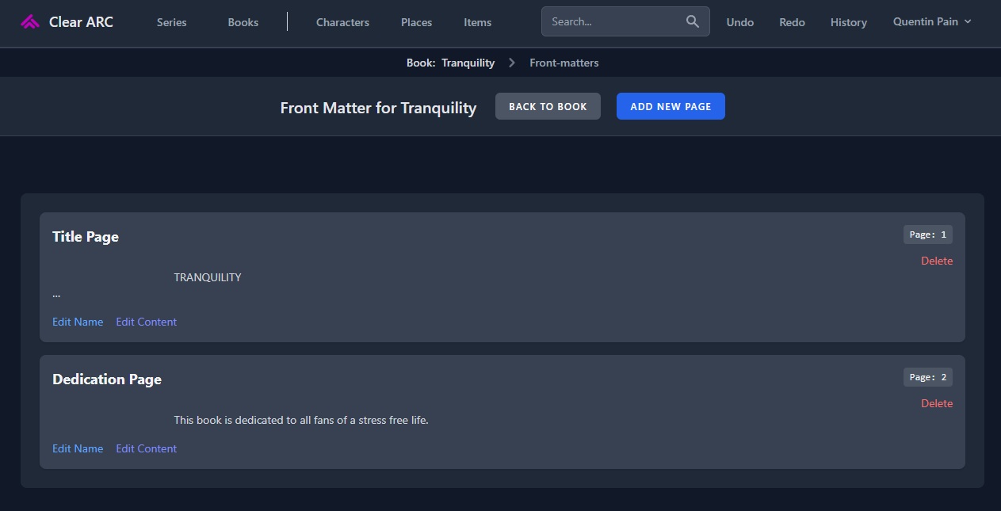Click the search magnifying glass icon

tap(690, 21)
